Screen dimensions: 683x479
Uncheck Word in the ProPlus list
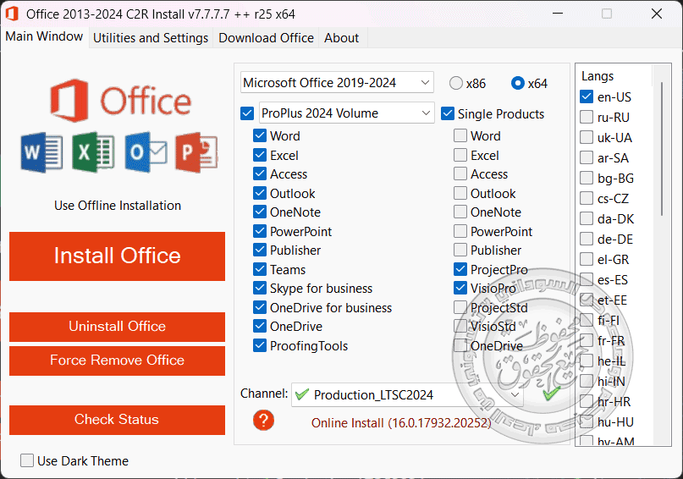point(260,135)
